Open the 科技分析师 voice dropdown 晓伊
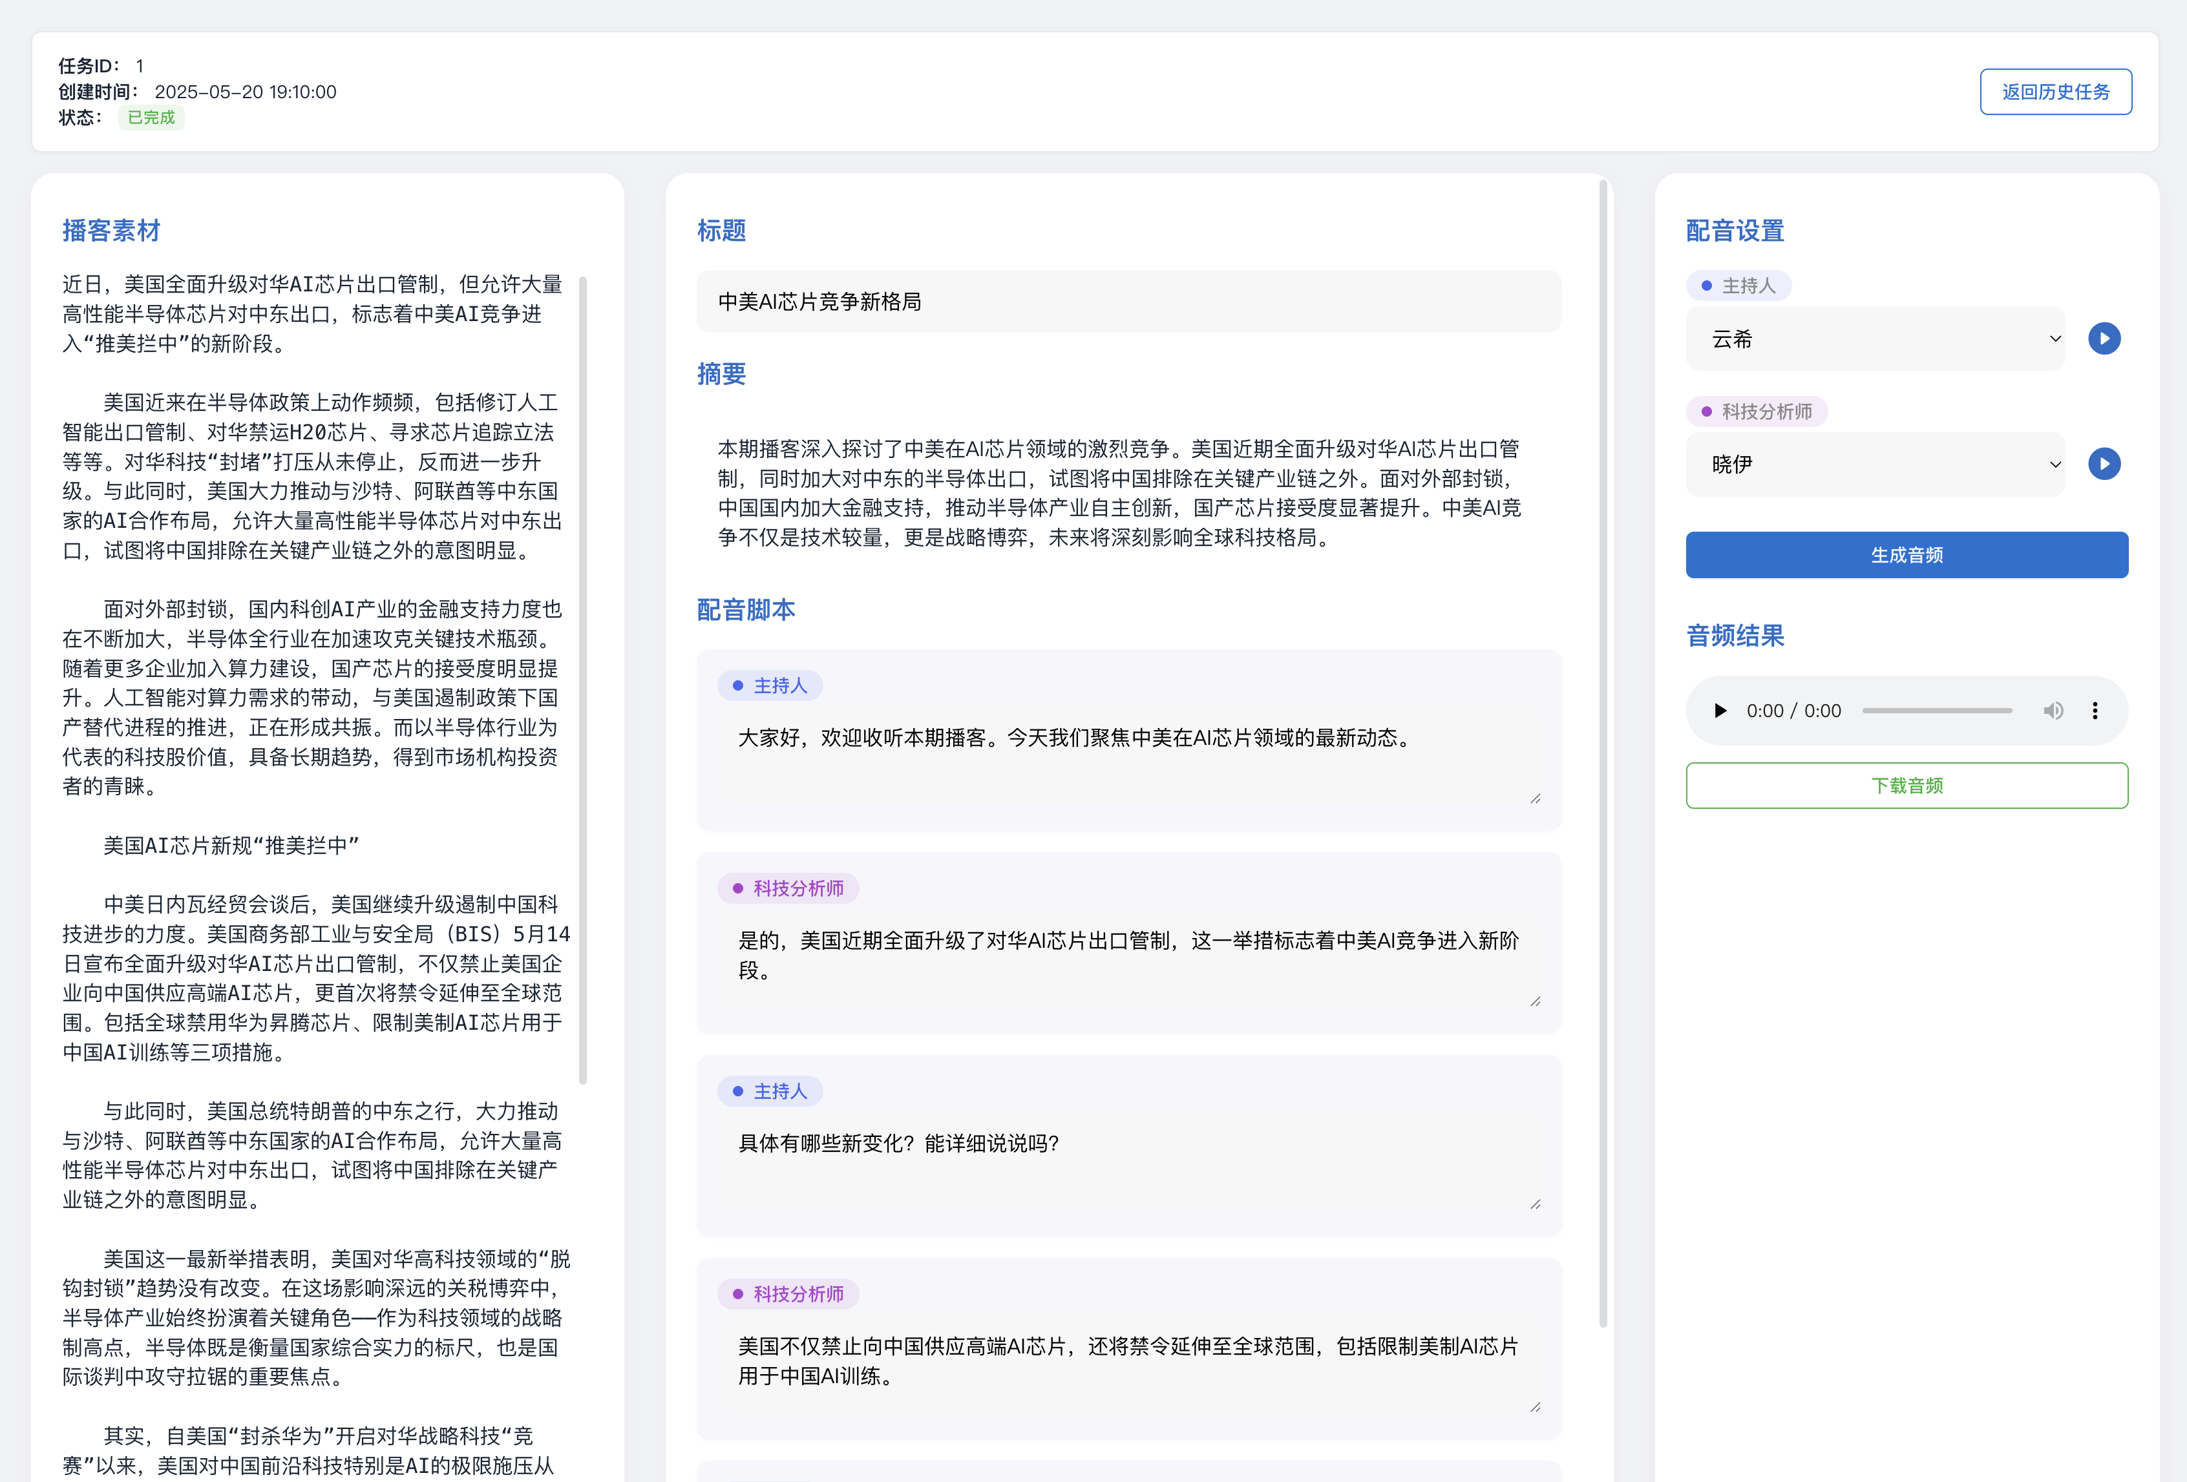2187x1482 pixels. coord(1875,464)
